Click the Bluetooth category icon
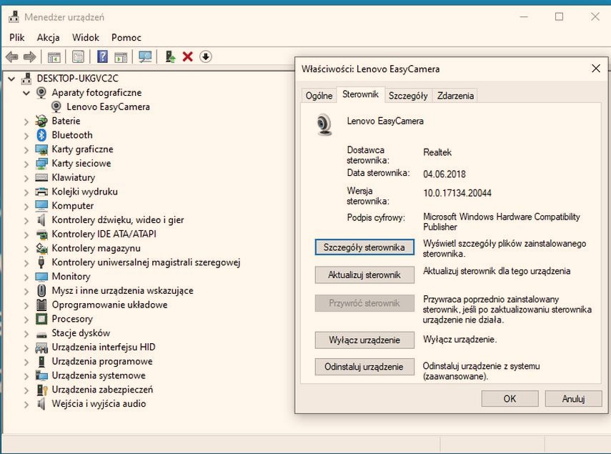The image size is (611, 454). [x=41, y=135]
